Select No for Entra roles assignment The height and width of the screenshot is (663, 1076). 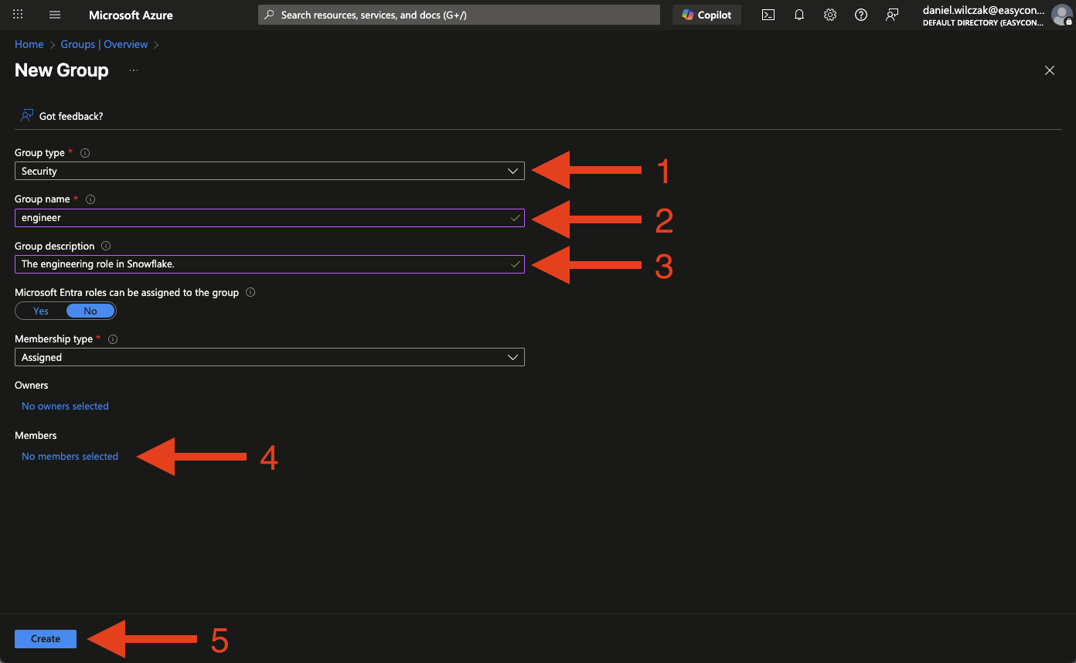[90, 311]
